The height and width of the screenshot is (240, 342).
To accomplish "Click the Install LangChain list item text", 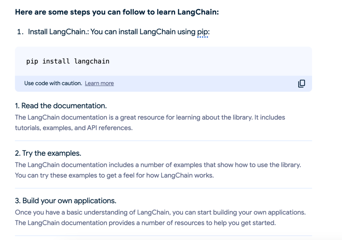I will point(119,32).
